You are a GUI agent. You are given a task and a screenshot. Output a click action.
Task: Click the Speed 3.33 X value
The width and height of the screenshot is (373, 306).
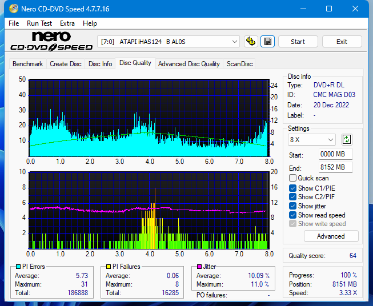348,293
